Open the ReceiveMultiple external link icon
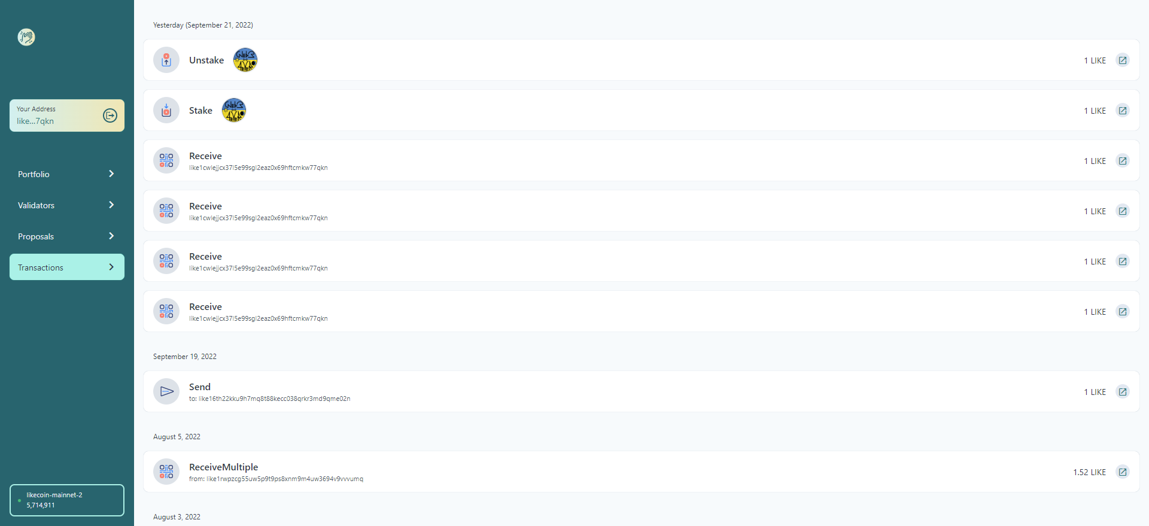Image resolution: width=1149 pixels, height=526 pixels. coord(1123,472)
